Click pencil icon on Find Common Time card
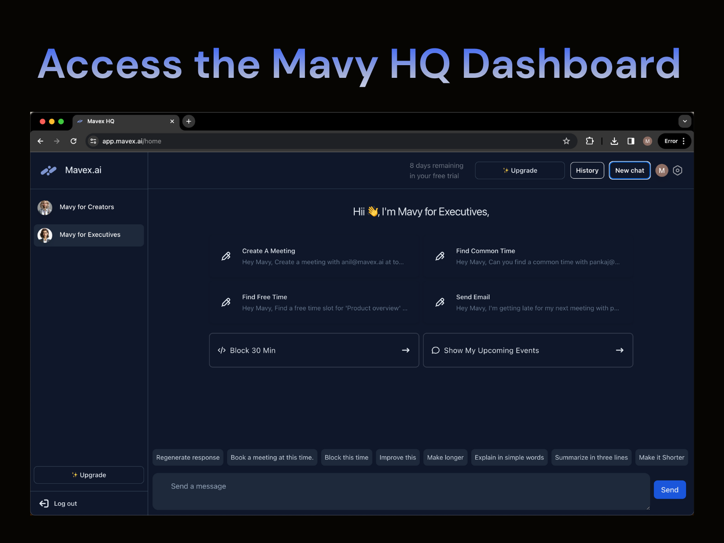This screenshot has width=724, height=543. 440,256
